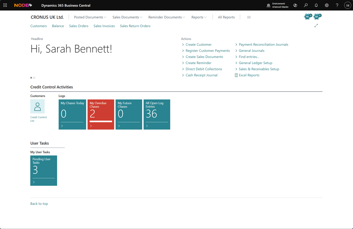Open the Copilot icon in top bar
The image size is (353, 229).
(295, 5)
